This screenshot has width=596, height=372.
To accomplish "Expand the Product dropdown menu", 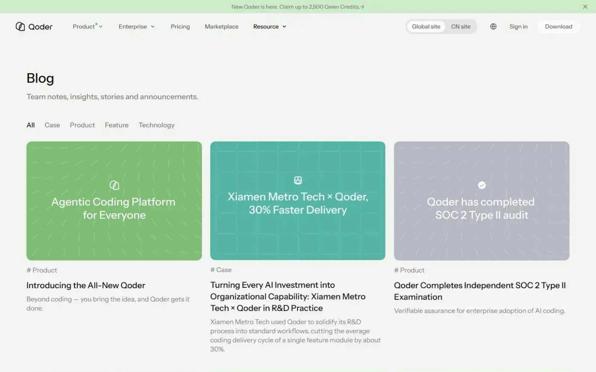I will pos(88,26).
